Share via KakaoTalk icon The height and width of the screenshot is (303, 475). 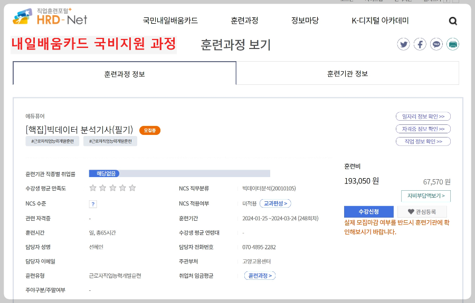tap(436, 44)
